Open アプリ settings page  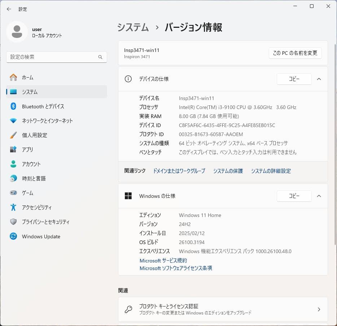click(57, 149)
